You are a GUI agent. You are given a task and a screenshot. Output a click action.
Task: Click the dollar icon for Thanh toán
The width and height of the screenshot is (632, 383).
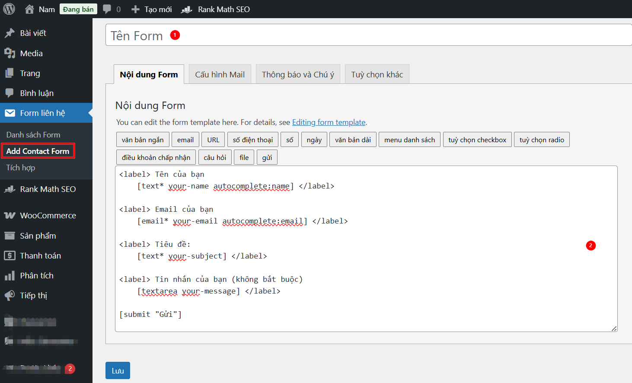coord(10,255)
